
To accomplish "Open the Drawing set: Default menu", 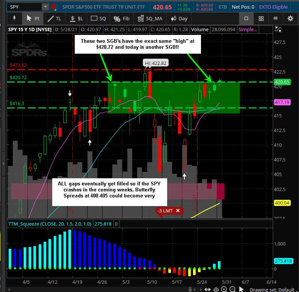I will coord(272,290).
